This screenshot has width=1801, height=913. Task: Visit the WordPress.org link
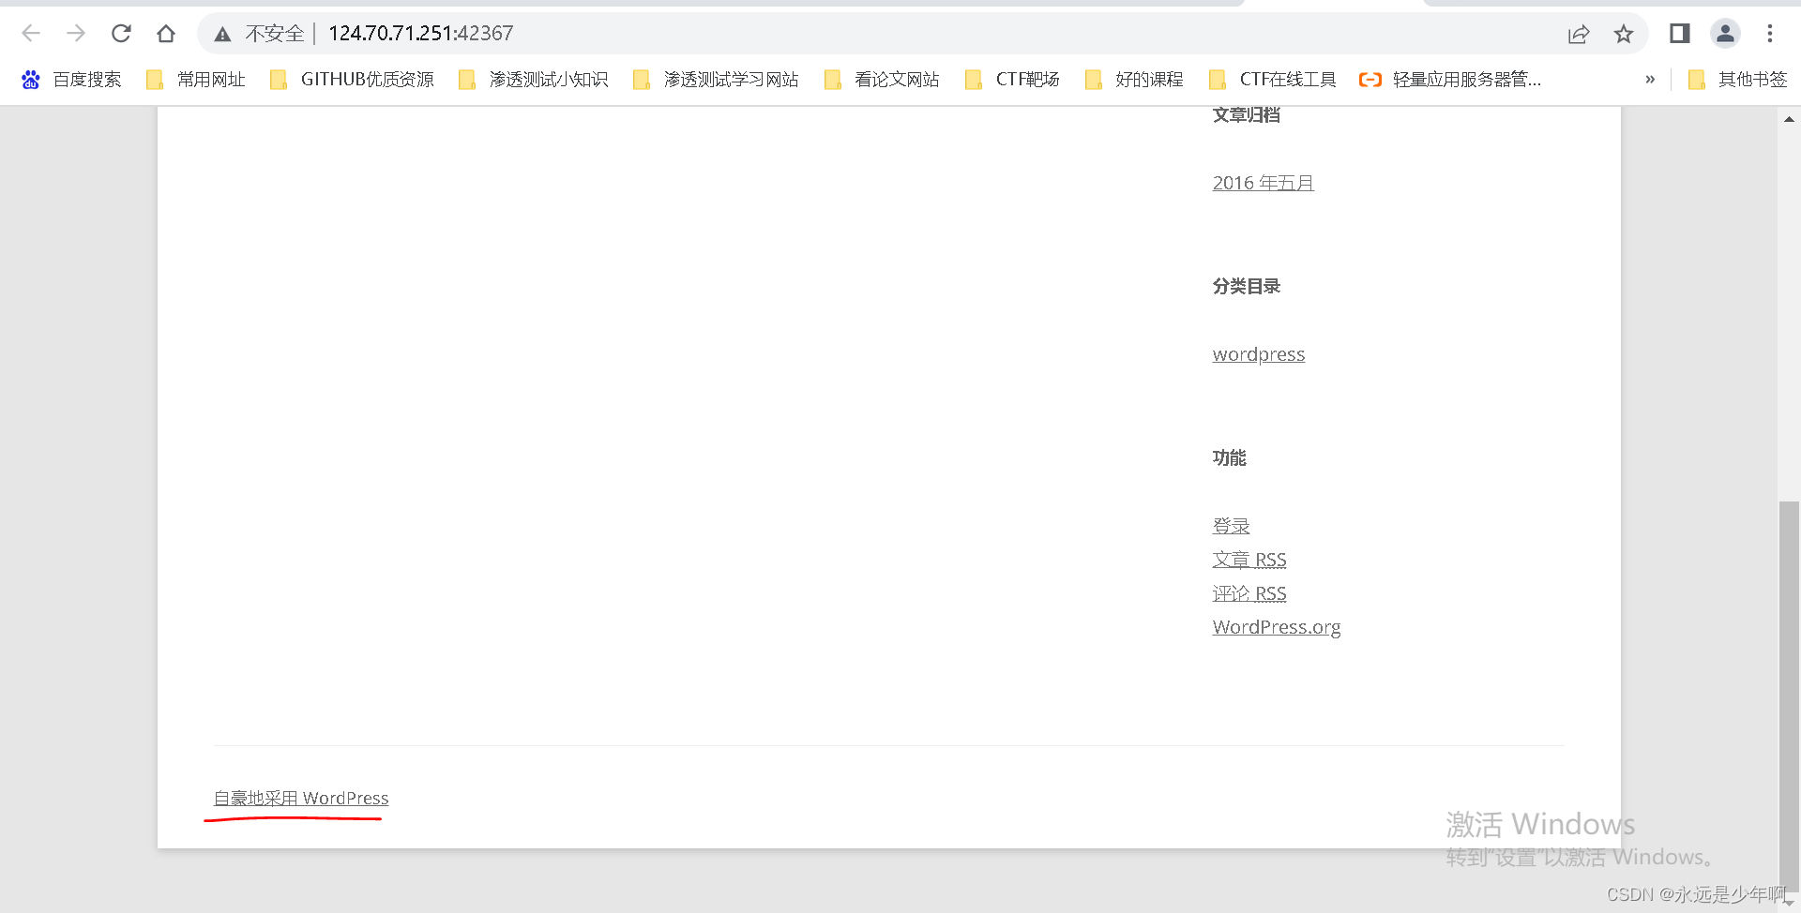1276,627
